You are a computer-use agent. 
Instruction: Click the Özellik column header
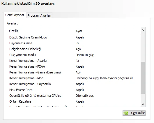point(40,31)
